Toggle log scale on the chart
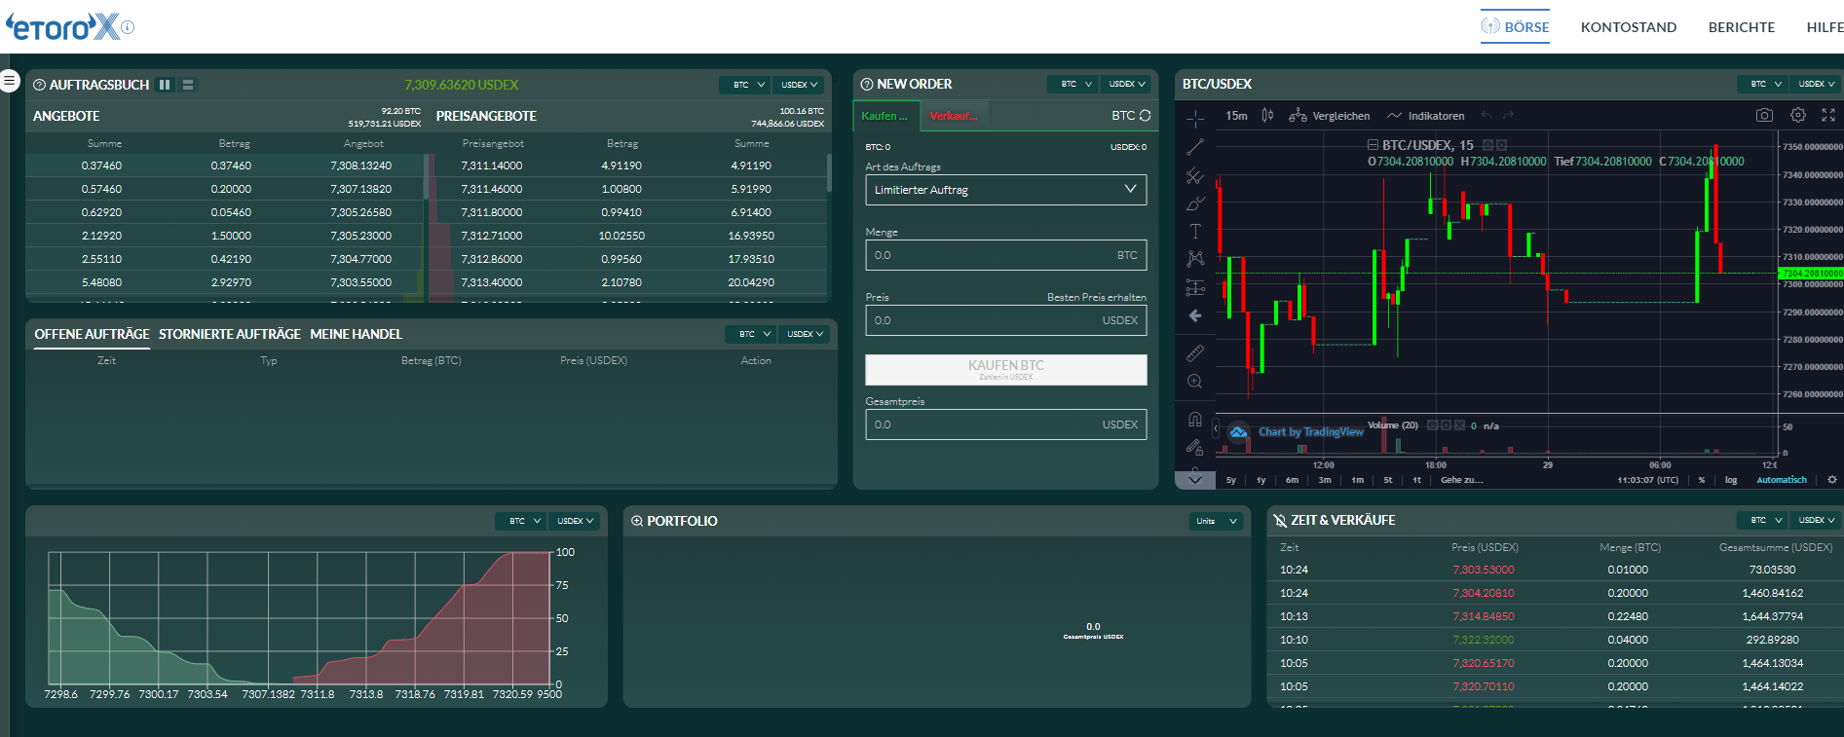The width and height of the screenshot is (1844, 737). pos(1731,480)
